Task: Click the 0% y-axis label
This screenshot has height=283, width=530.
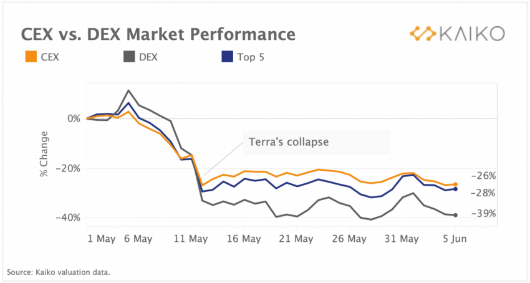Action: click(x=74, y=119)
